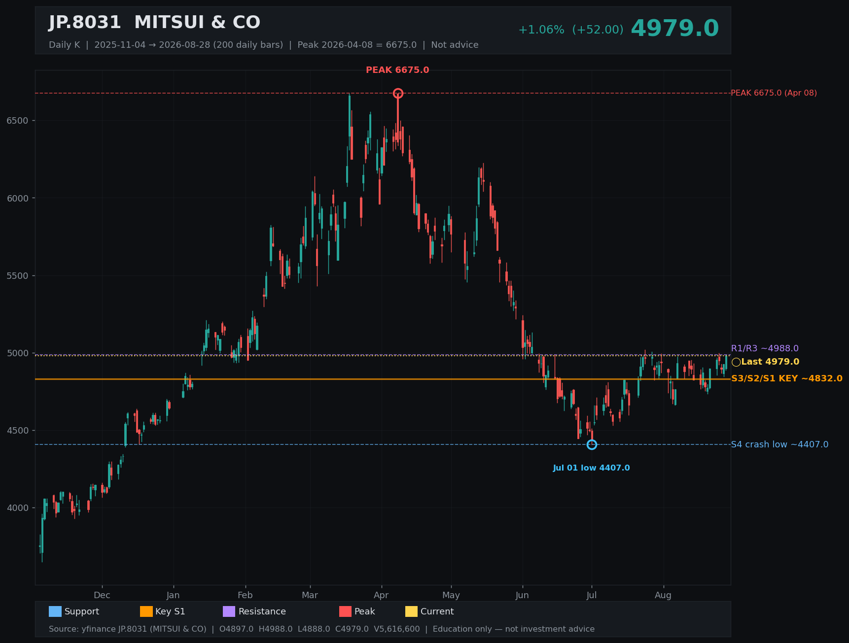Select the "Key S1" legend label
This screenshot has width=849, height=643.
(x=171, y=611)
